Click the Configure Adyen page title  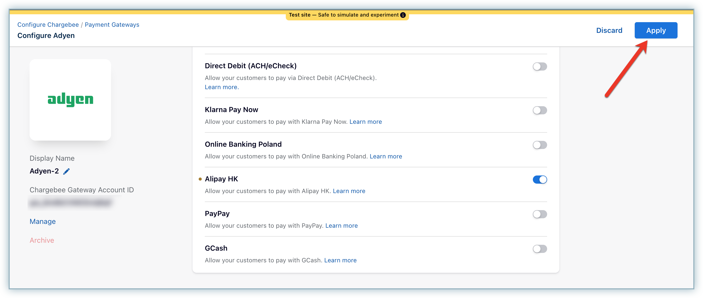coord(46,35)
